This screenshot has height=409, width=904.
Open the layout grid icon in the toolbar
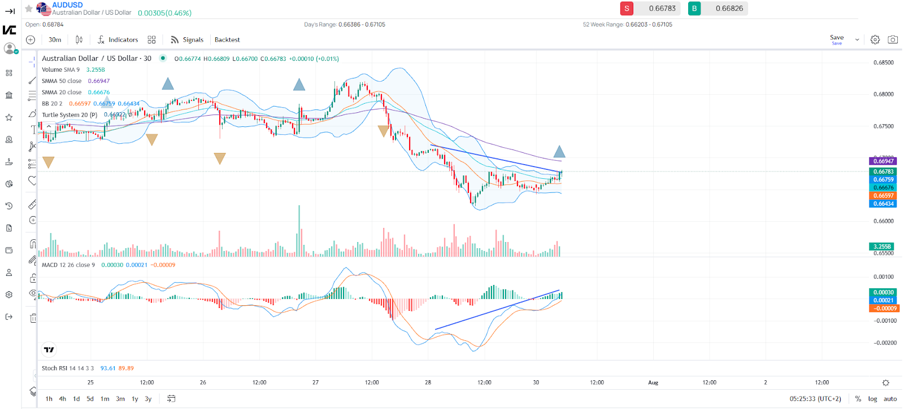point(151,39)
